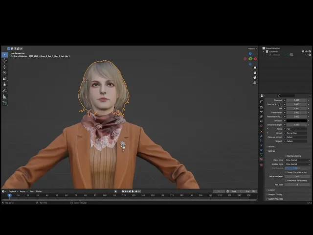Expand the Armature tree item
This screenshot has width=313, height=235.
click(x=267, y=55)
